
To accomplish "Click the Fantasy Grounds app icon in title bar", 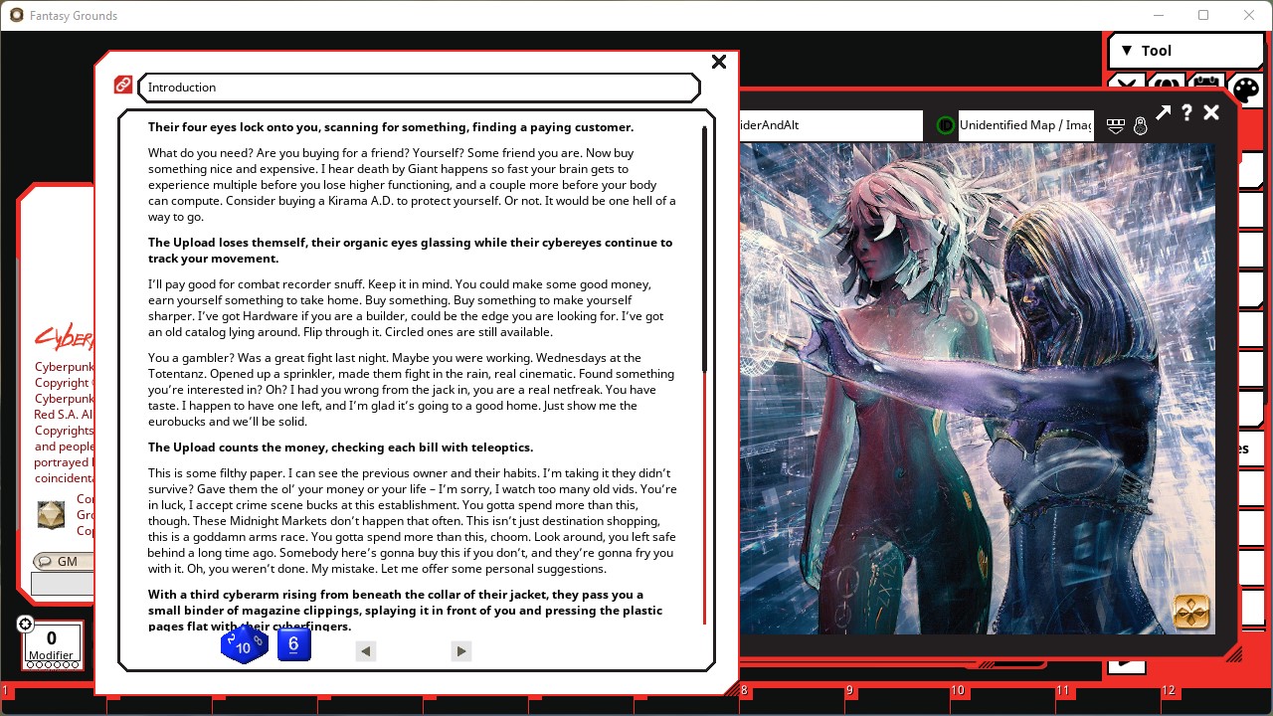I will click(16, 15).
